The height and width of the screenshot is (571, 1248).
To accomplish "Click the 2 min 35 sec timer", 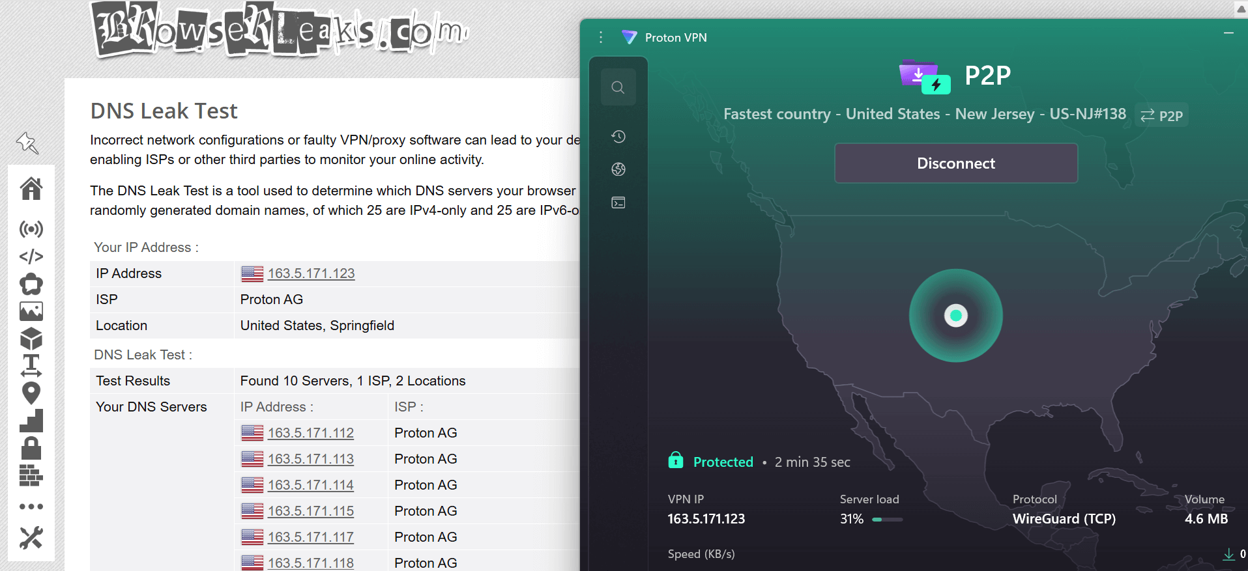I will [x=812, y=462].
